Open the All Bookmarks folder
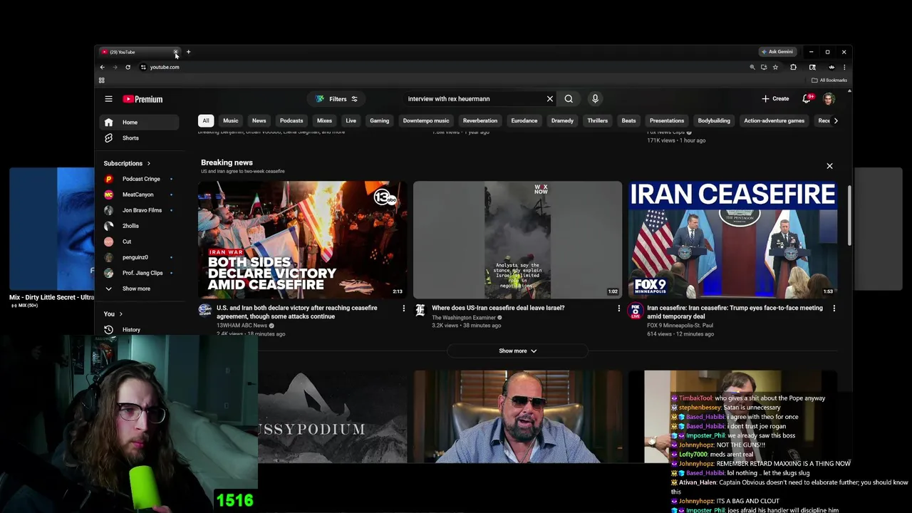The image size is (912, 513). coord(829,81)
